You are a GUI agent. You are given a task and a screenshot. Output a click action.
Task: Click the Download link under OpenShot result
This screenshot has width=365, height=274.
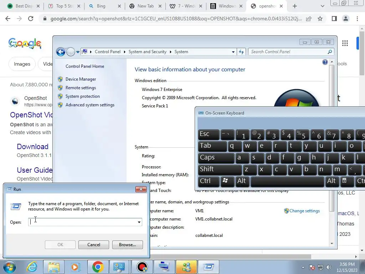[x=32, y=147]
